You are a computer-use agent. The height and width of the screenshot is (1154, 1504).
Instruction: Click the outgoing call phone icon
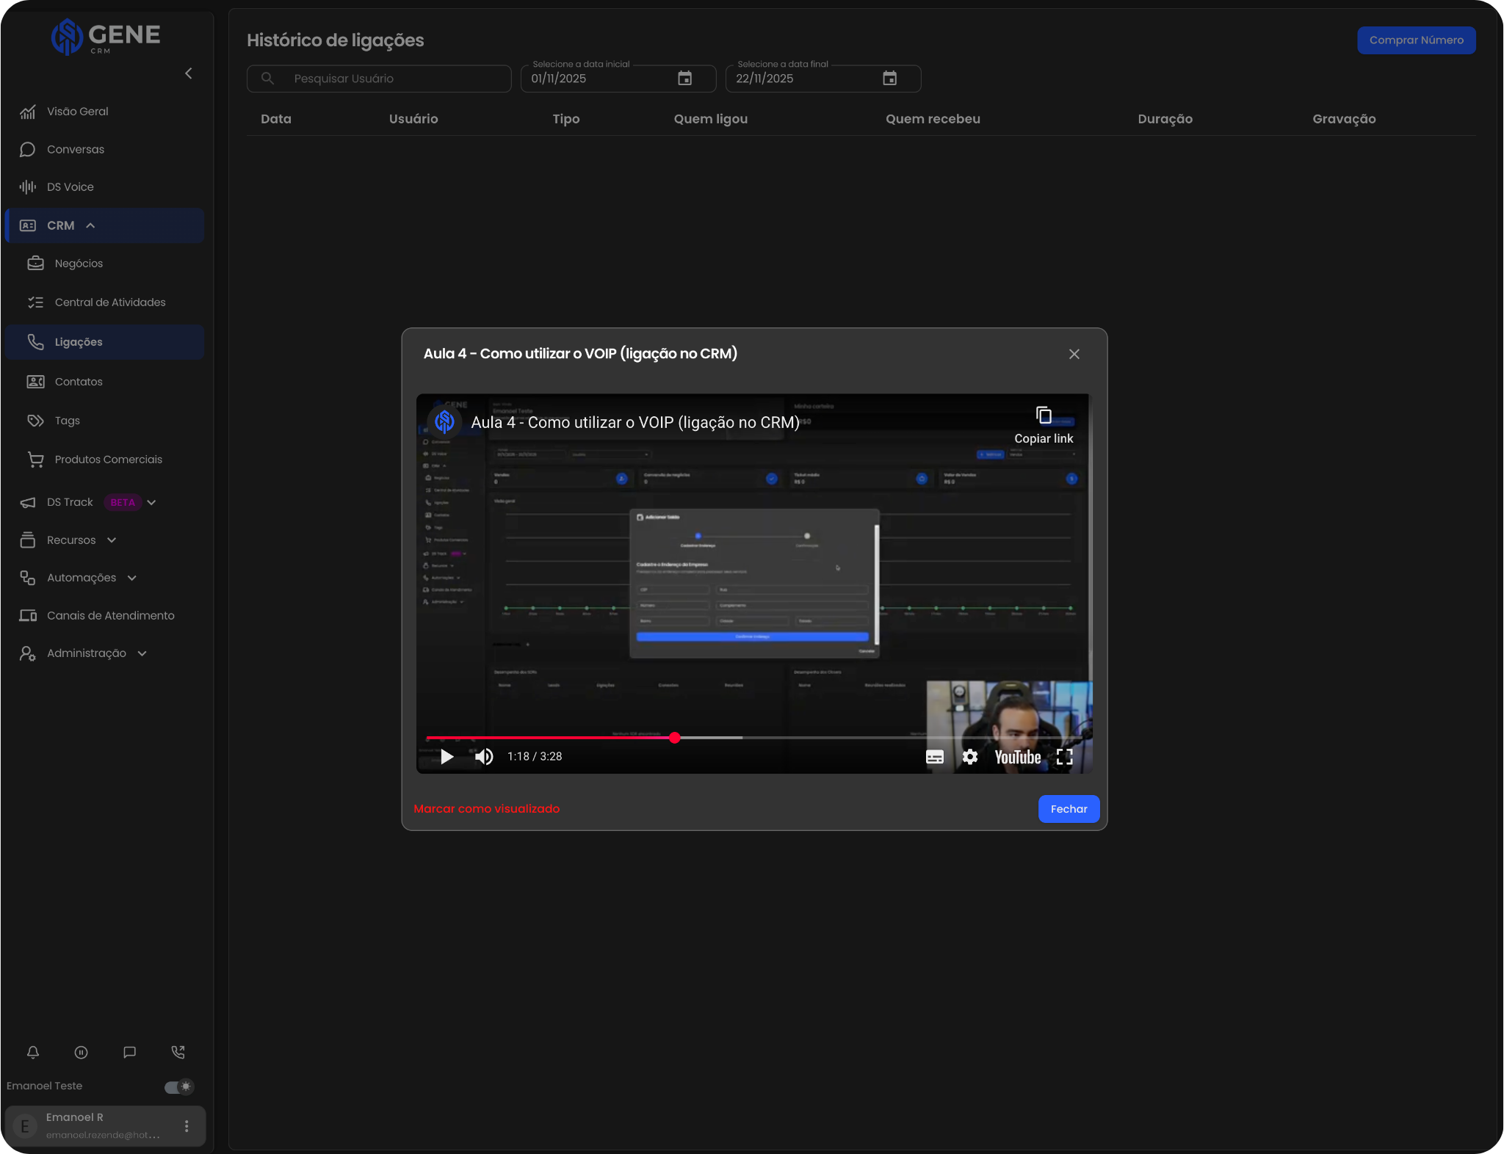coord(178,1052)
